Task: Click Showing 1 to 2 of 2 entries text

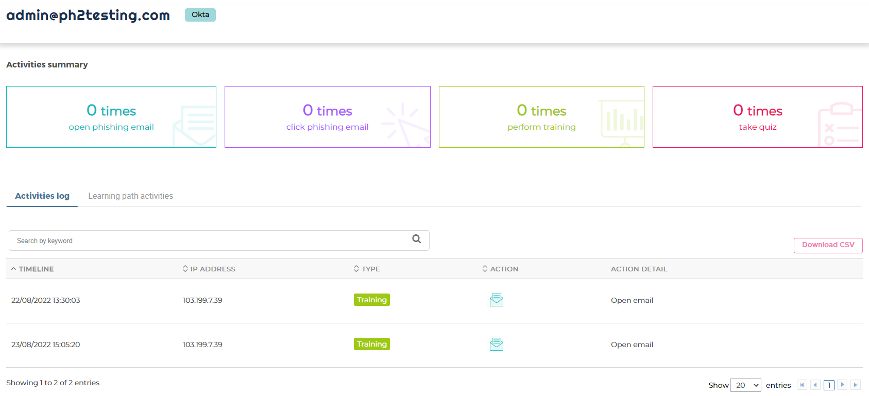Action: pos(53,383)
